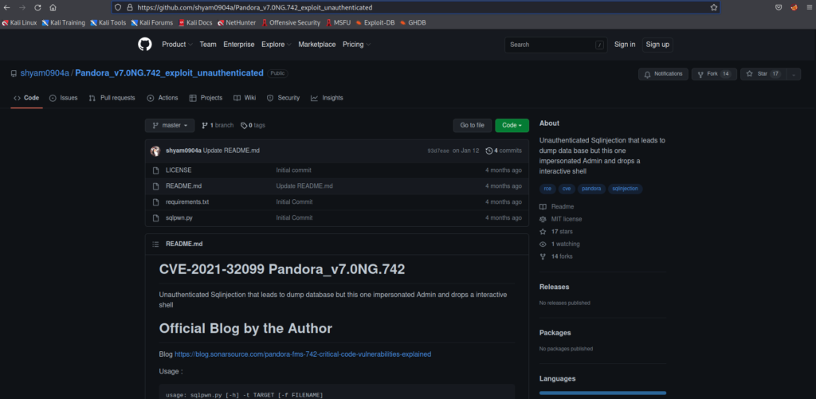Expand the Explore menu
This screenshot has width=816, height=399.
point(276,45)
